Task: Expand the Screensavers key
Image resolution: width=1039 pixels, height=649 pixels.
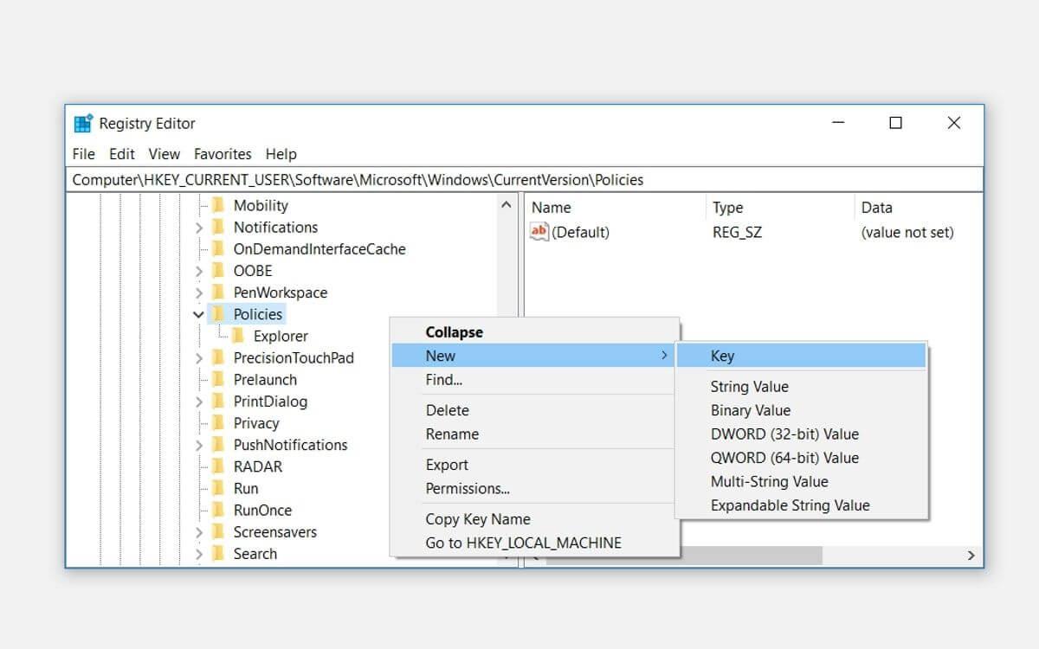Action: click(x=198, y=532)
